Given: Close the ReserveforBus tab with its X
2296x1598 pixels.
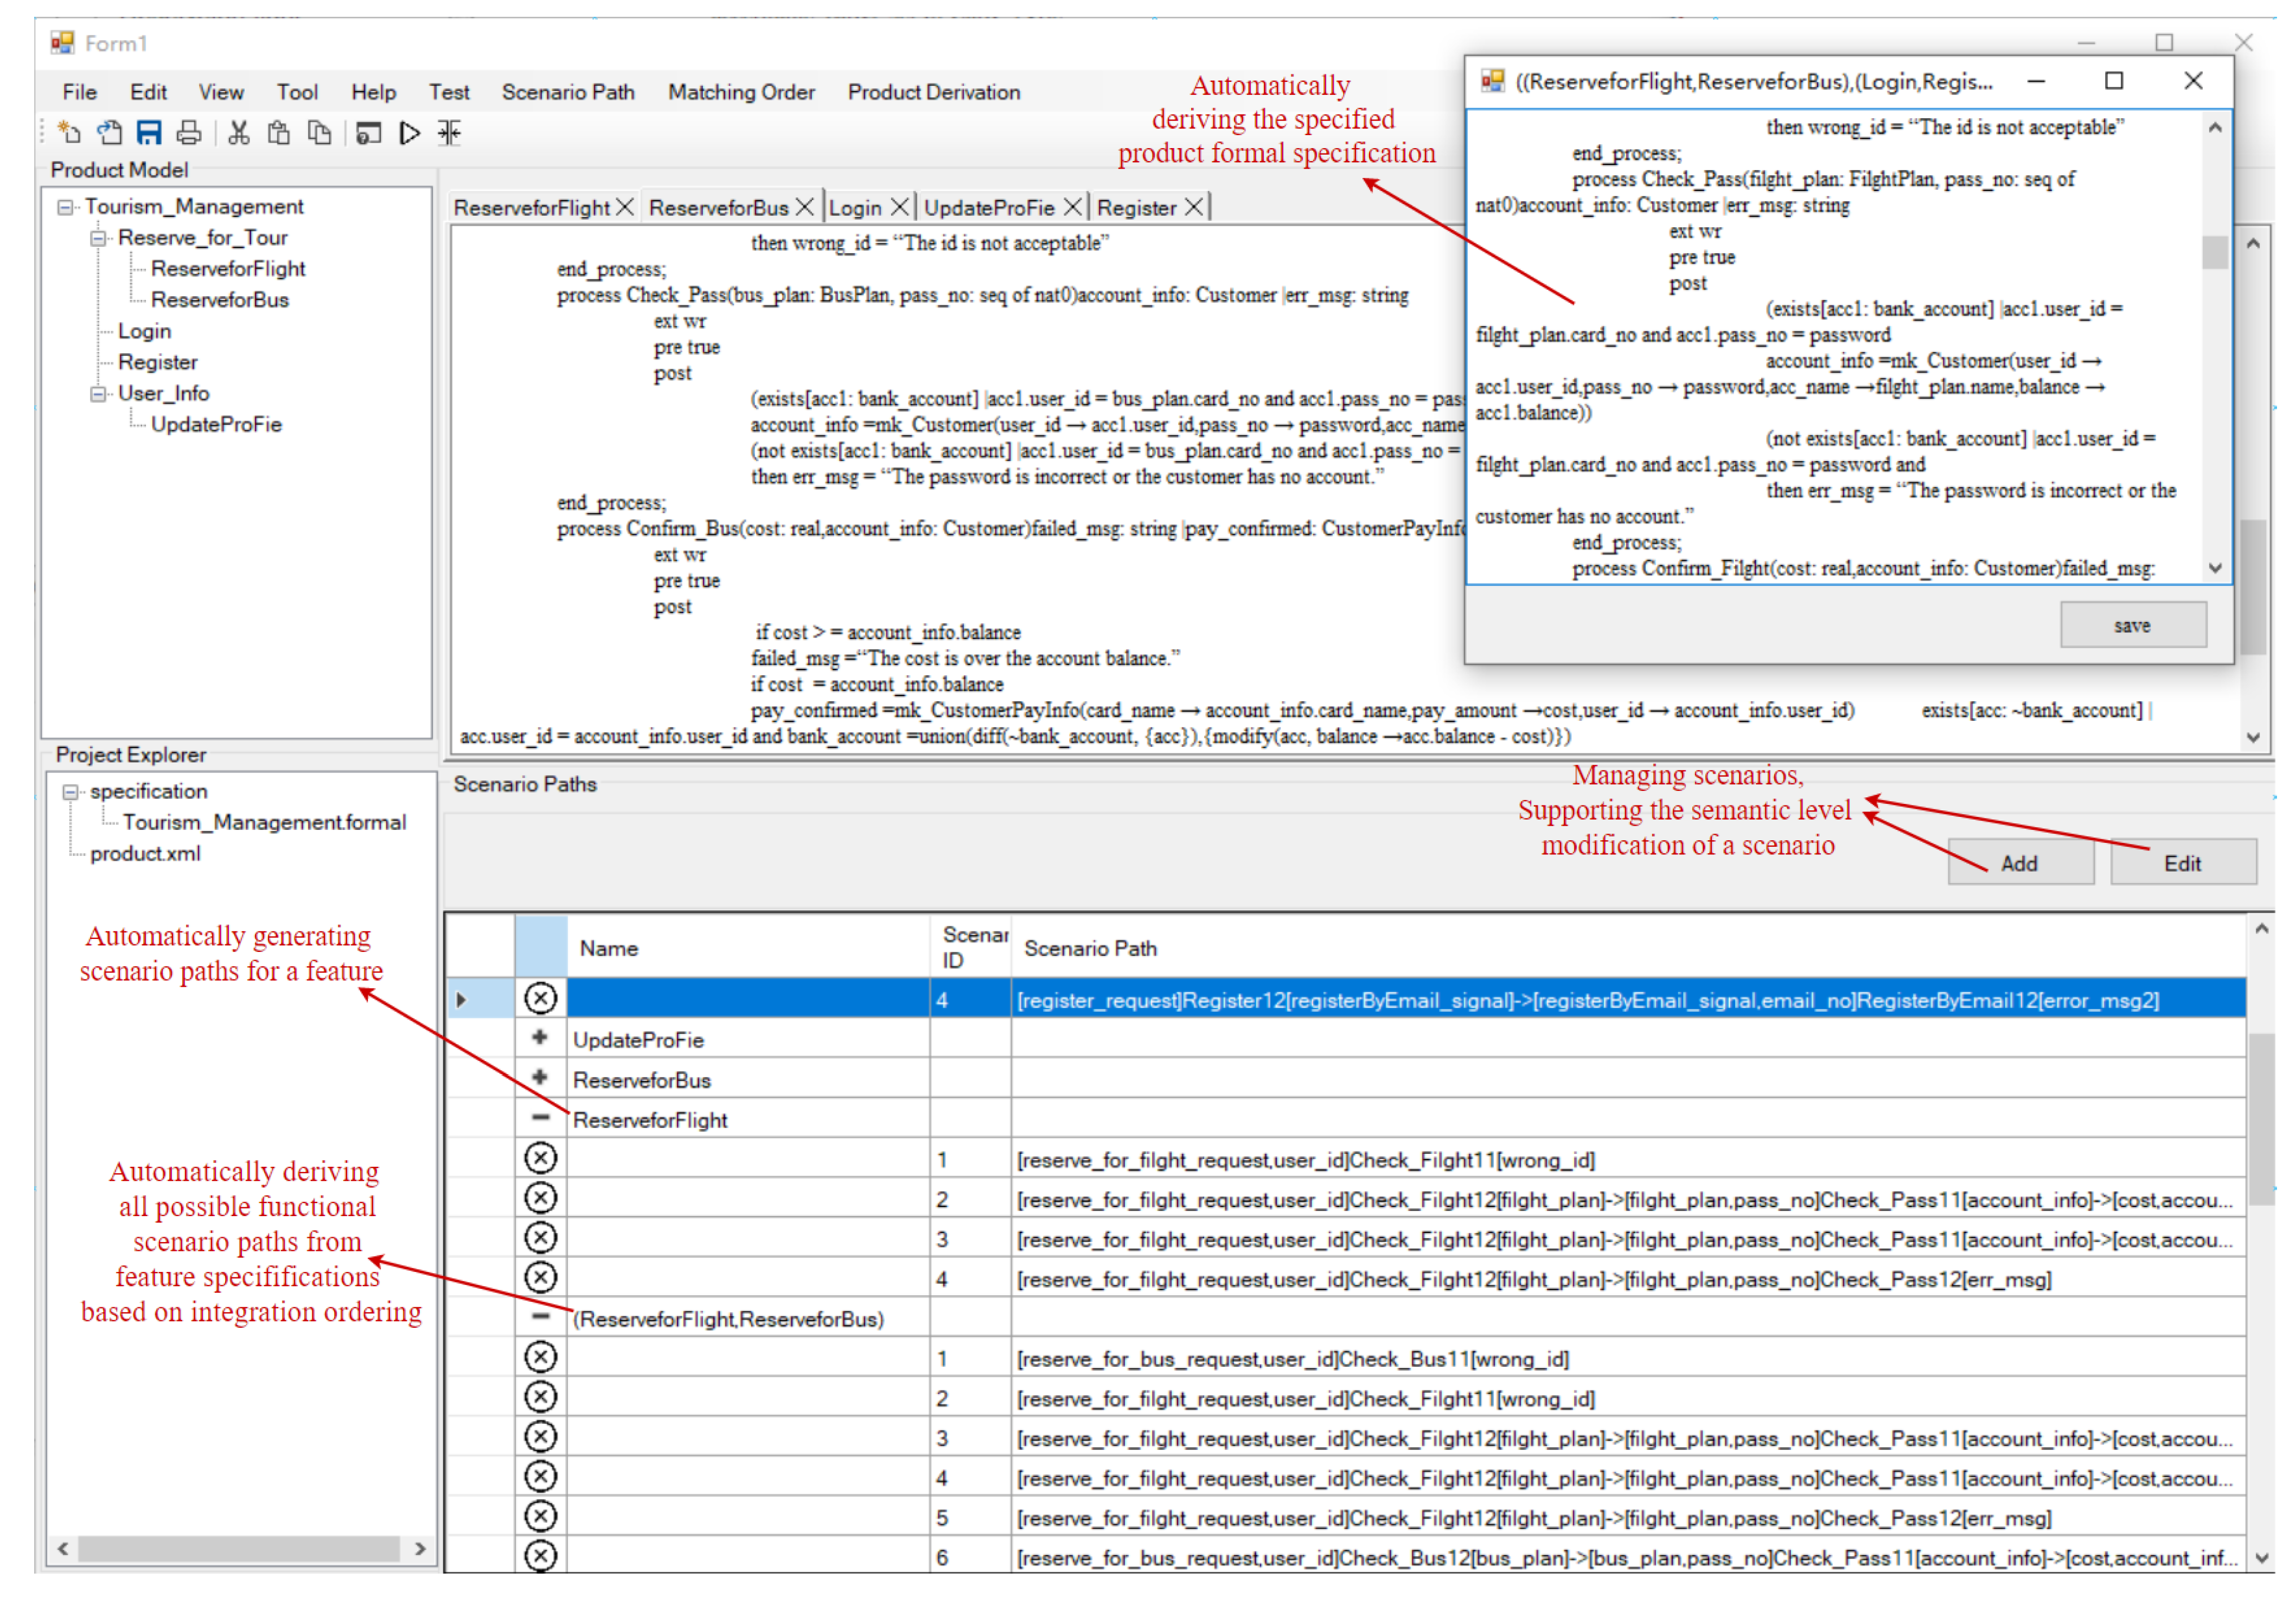Looking at the screenshot, I should (x=804, y=207).
